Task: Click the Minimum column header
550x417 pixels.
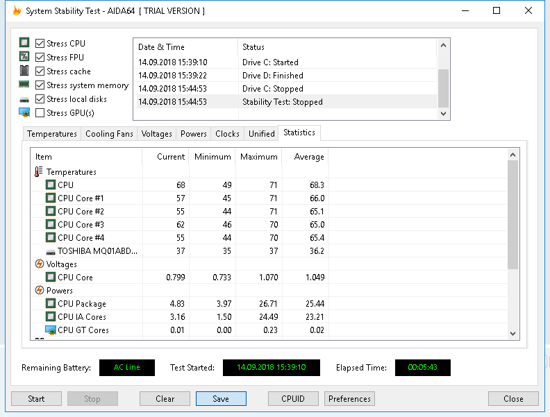Action: click(x=212, y=157)
